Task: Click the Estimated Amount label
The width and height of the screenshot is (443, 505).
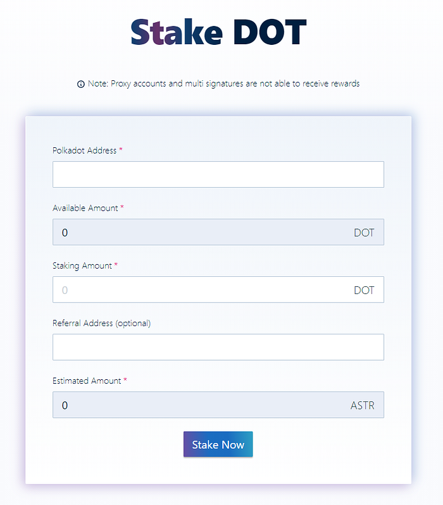Action: [x=86, y=380]
